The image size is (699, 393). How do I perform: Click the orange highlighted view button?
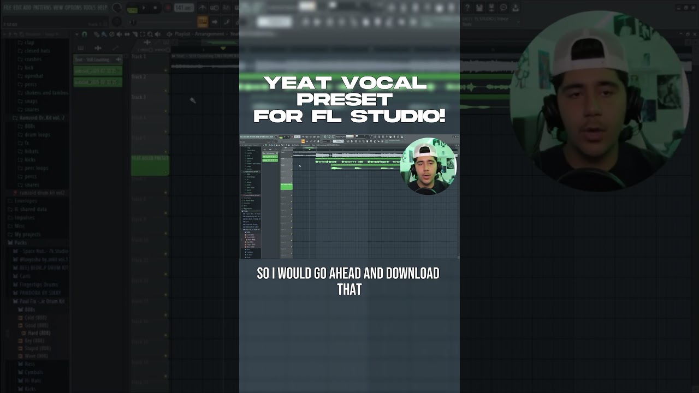(x=203, y=22)
